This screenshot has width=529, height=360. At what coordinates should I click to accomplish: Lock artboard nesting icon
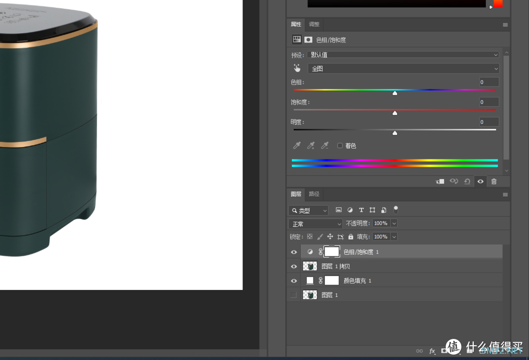coord(340,237)
